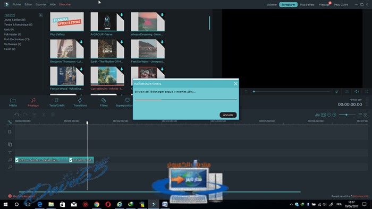372x209 pixels.
Task: Select the Earth - The Rhythm track thumbnail
Action: click(107, 49)
